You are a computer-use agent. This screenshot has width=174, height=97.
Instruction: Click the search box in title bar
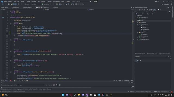click(x=82, y=1)
